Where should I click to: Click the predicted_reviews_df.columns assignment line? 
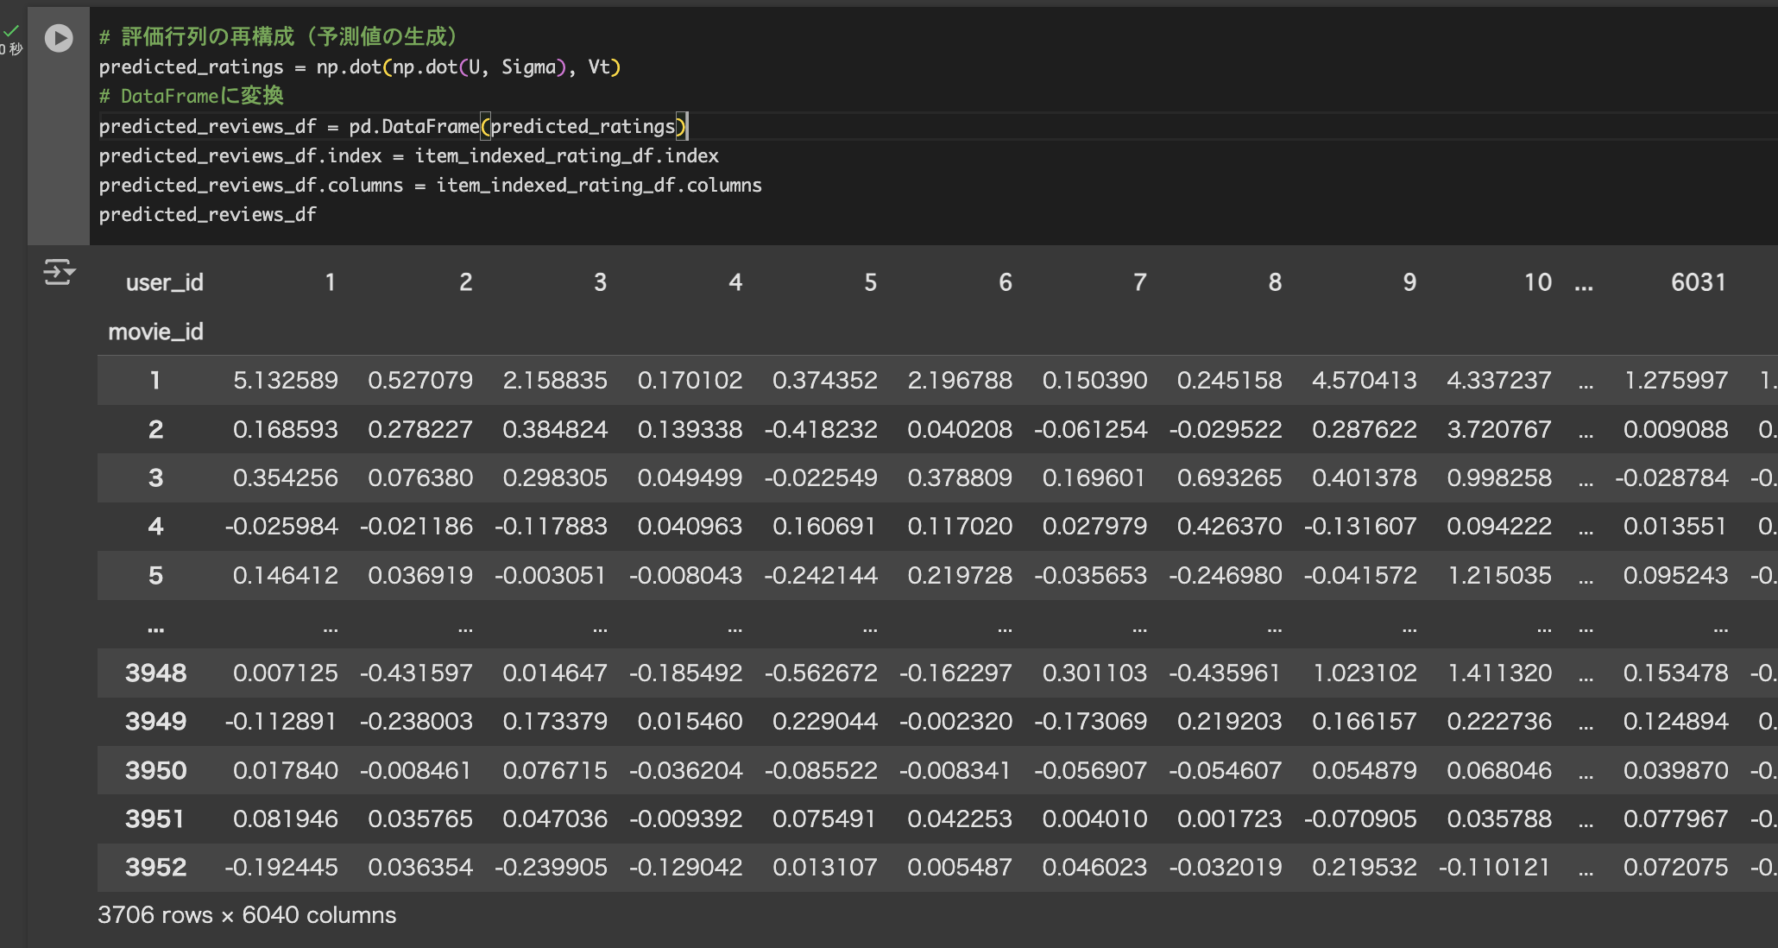(430, 186)
